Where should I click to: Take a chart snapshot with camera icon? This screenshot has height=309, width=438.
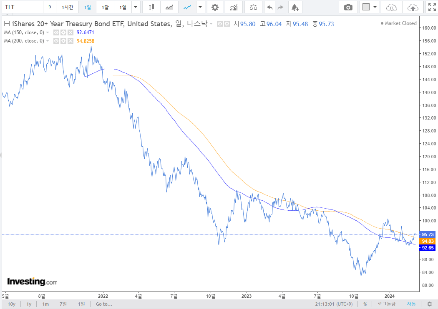(x=348, y=7)
